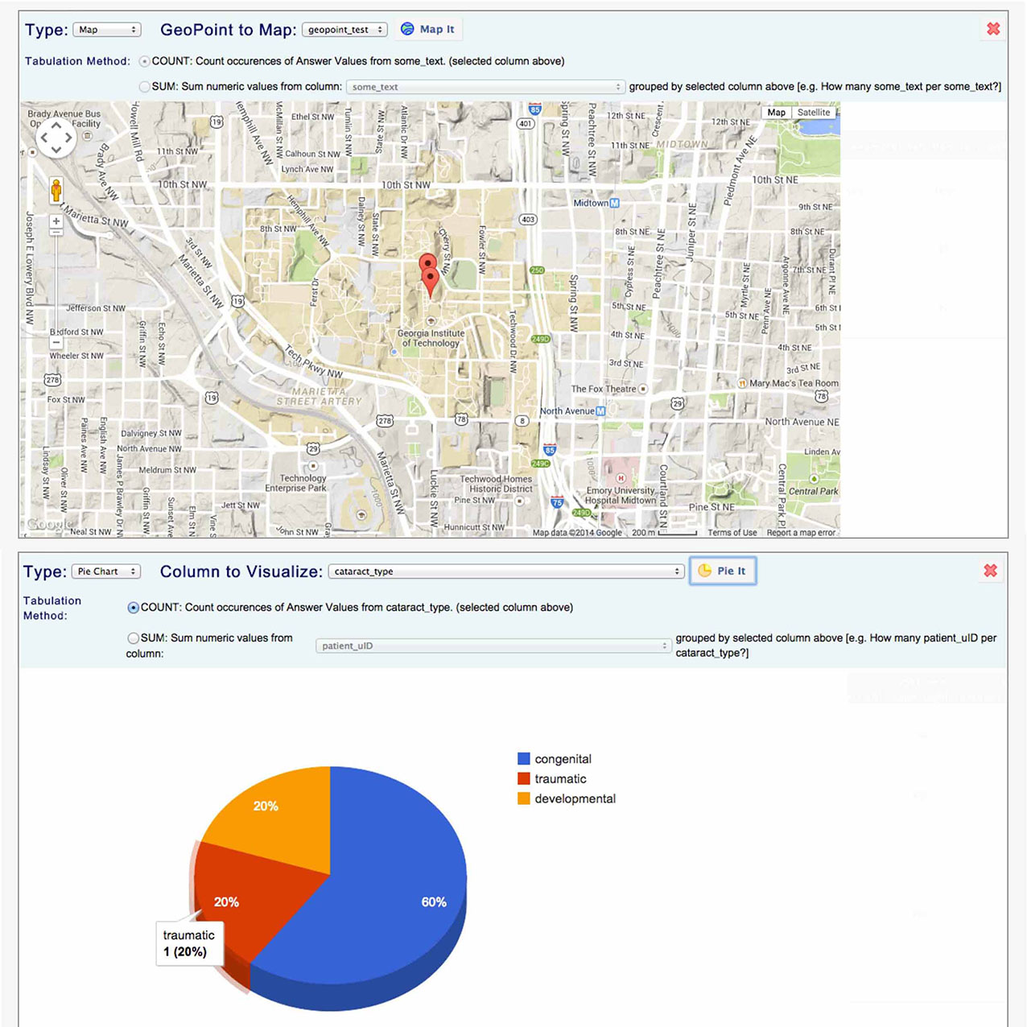Image resolution: width=1027 pixels, height=1027 pixels.
Task: Open the Type dropdown set to Map
Action: pyautogui.click(x=107, y=30)
